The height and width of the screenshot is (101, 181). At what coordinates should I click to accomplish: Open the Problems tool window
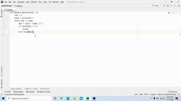[x=18, y=92]
